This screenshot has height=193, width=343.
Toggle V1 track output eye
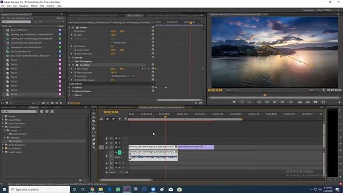coord(120,147)
